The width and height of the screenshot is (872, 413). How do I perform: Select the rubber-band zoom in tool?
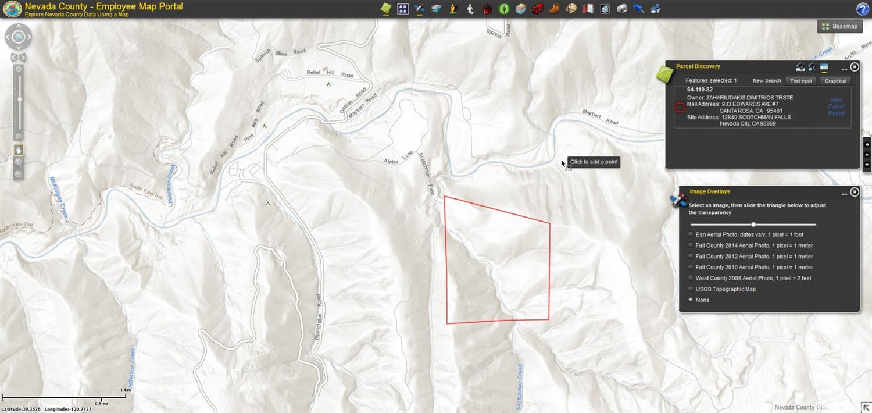(x=19, y=162)
